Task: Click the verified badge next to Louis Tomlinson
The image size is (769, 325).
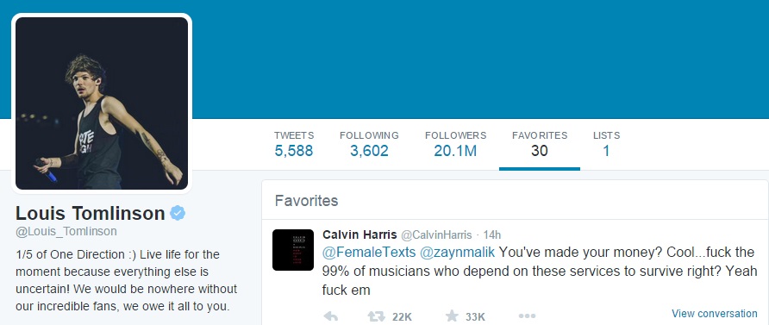Action: click(178, 213)
